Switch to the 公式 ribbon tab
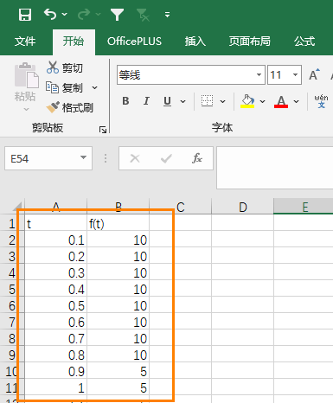The height and width of the screenshot is (403, 333). (x=304, y=42)
